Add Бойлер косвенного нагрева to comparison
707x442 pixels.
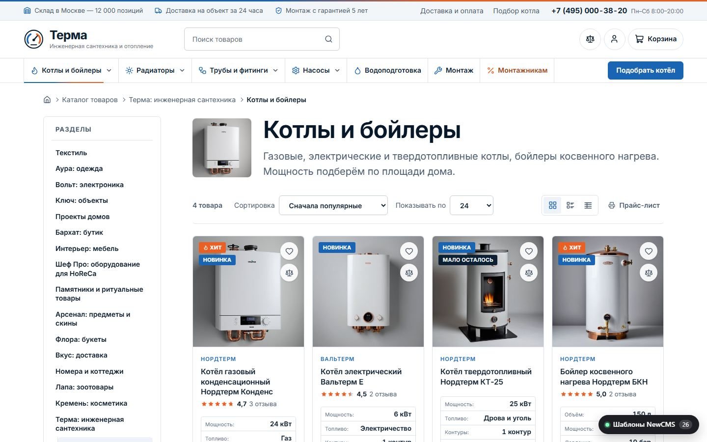[649, 273]
